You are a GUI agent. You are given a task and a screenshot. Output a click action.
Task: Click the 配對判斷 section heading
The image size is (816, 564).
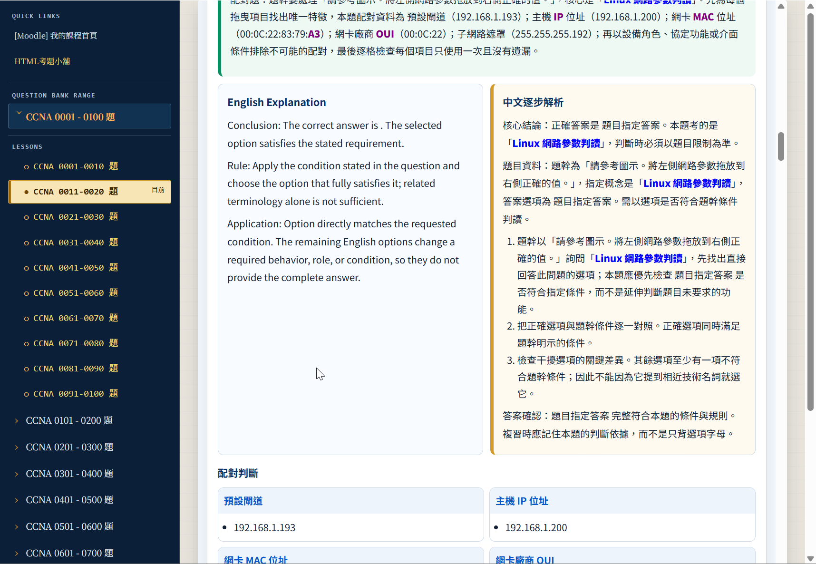(238, 473)
